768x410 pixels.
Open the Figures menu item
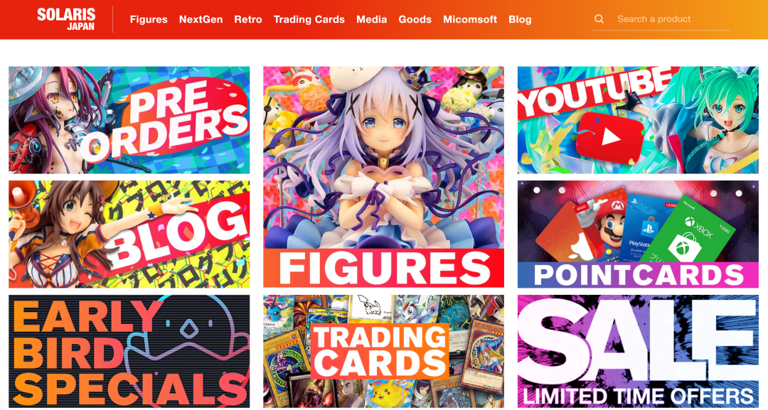tap(149, 20)
